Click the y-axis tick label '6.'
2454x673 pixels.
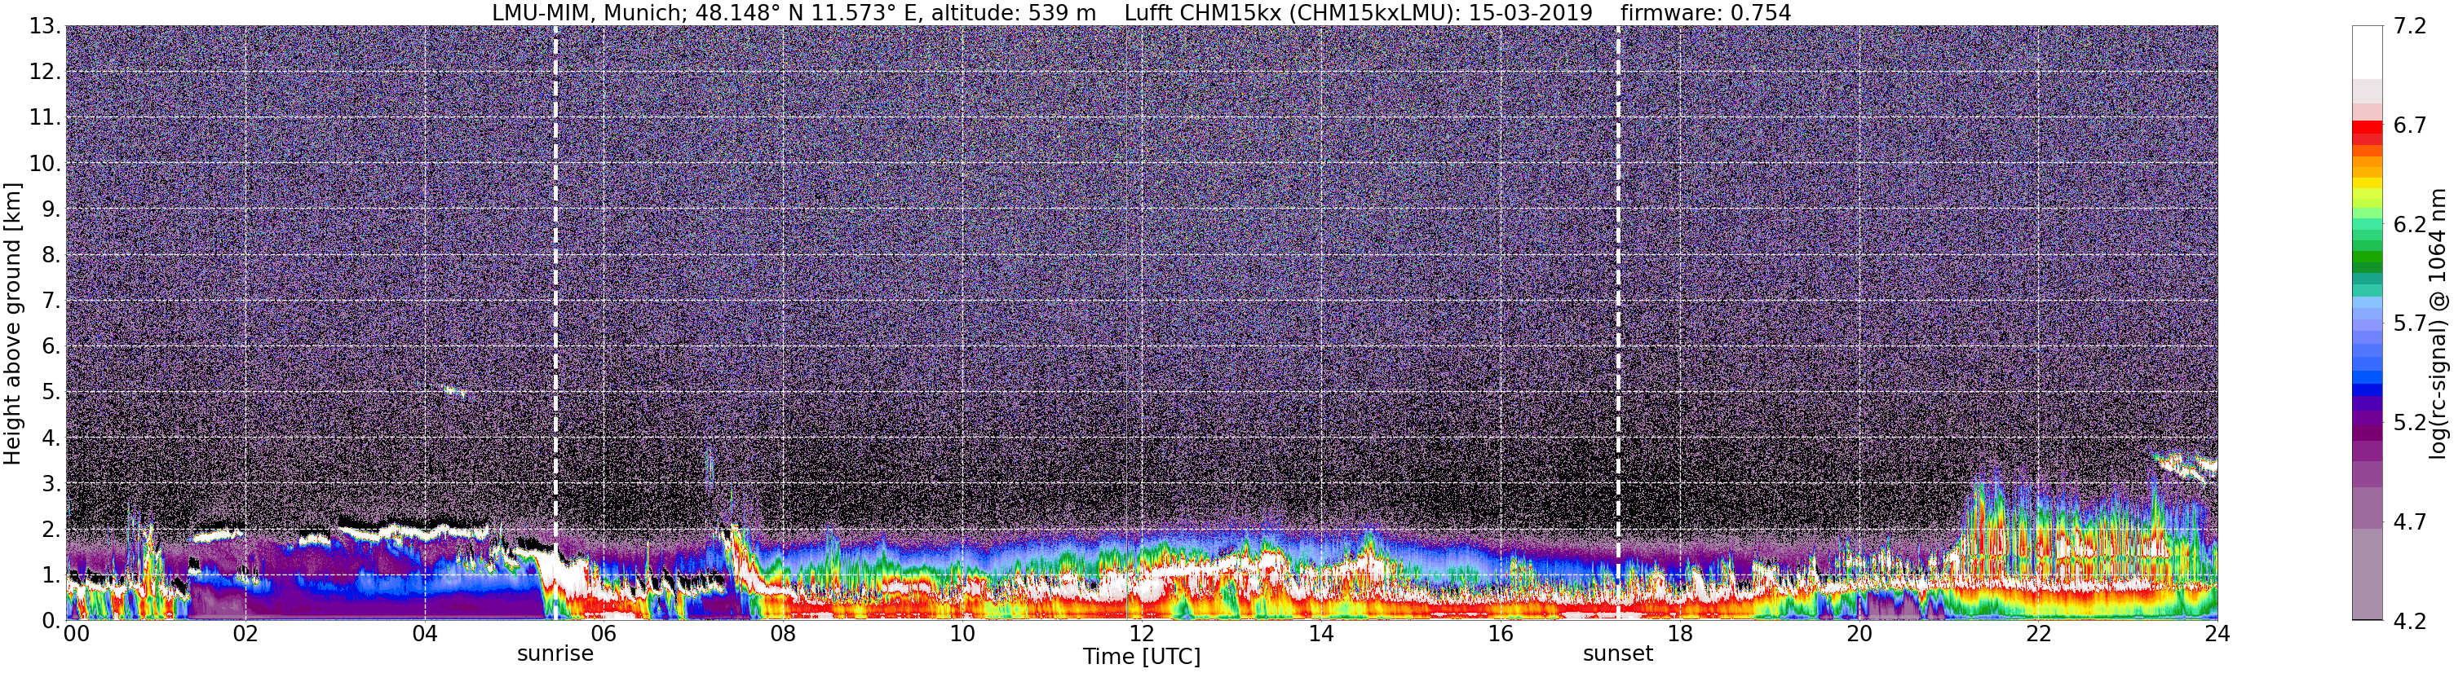tap(51, 345)
